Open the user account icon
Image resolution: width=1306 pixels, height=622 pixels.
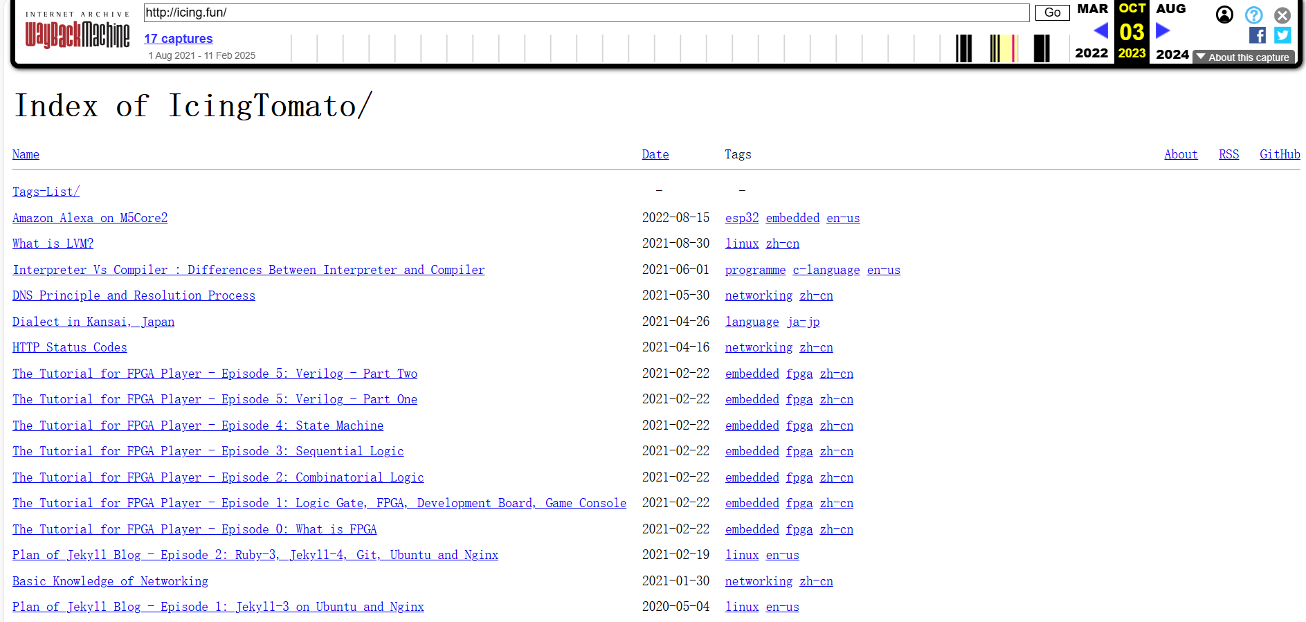click(1224, 15)
